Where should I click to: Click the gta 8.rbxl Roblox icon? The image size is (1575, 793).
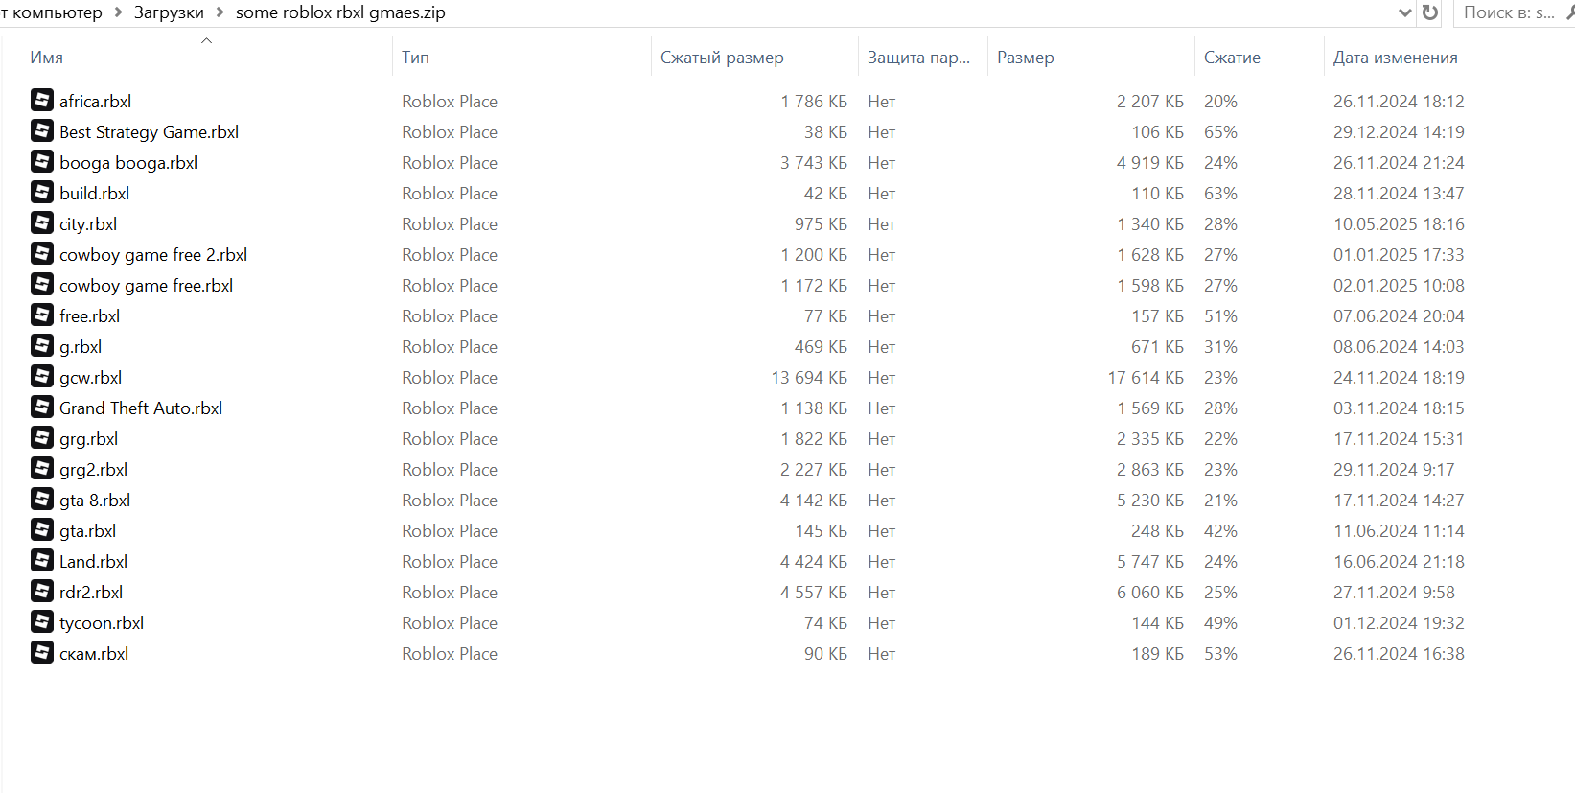coord(42,499)
